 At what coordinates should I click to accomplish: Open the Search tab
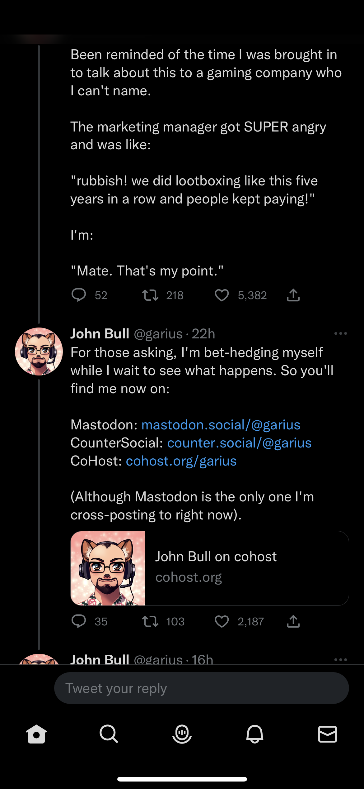pyautogui.click(x=109, y=734)
